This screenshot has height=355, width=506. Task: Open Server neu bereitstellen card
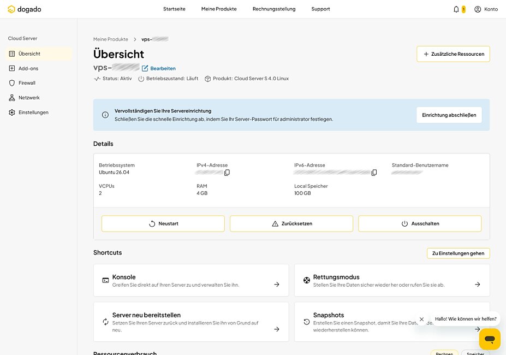(191, 322)
